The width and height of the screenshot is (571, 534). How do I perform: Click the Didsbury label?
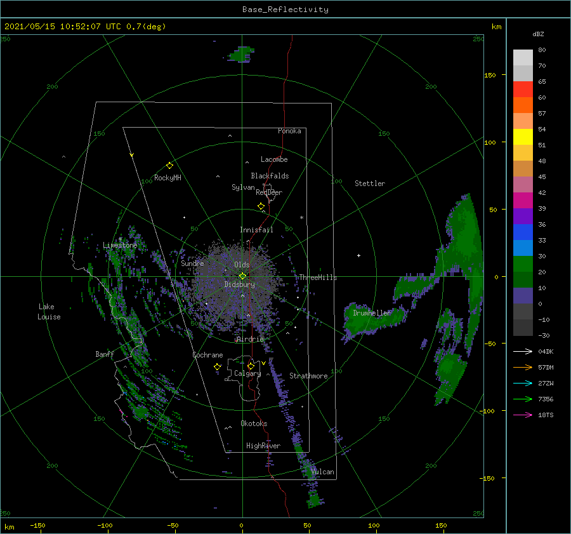point(239,284)
